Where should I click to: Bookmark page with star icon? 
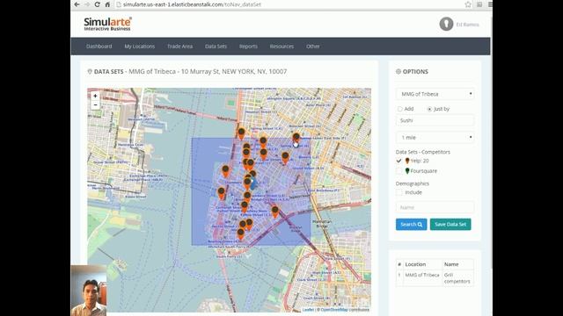tap(468, 4)
